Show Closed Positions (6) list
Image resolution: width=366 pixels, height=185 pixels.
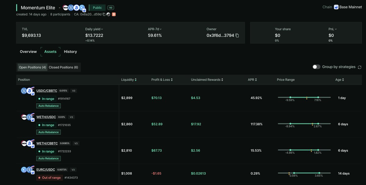click(x=63, y=67)
